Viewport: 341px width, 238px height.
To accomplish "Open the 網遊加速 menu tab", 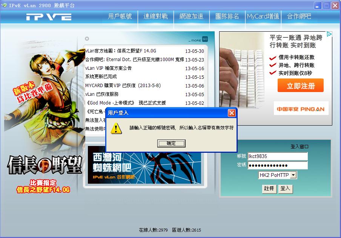I will click(191, 16).
